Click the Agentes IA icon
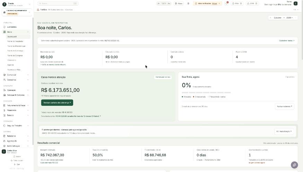303x172 pixels. tap(5, 141)
